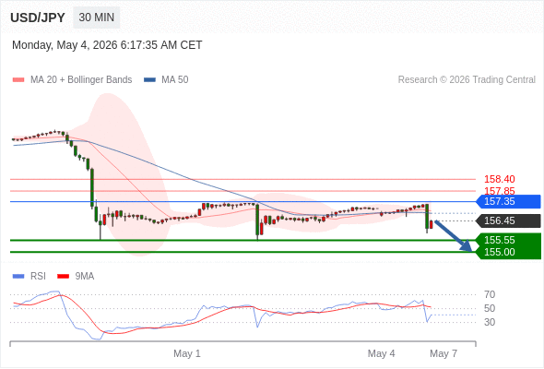The image size is (544, 369).
Task: Click the RSI blue legend swatch
Action: click(18, 277)
